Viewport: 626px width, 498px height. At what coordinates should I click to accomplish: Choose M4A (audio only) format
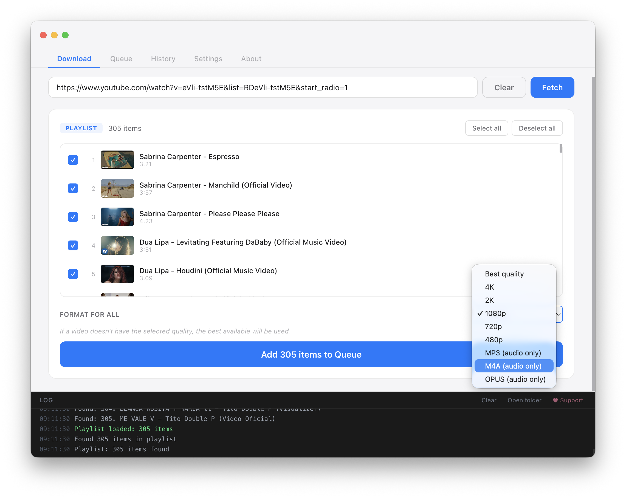coord(514,366)
